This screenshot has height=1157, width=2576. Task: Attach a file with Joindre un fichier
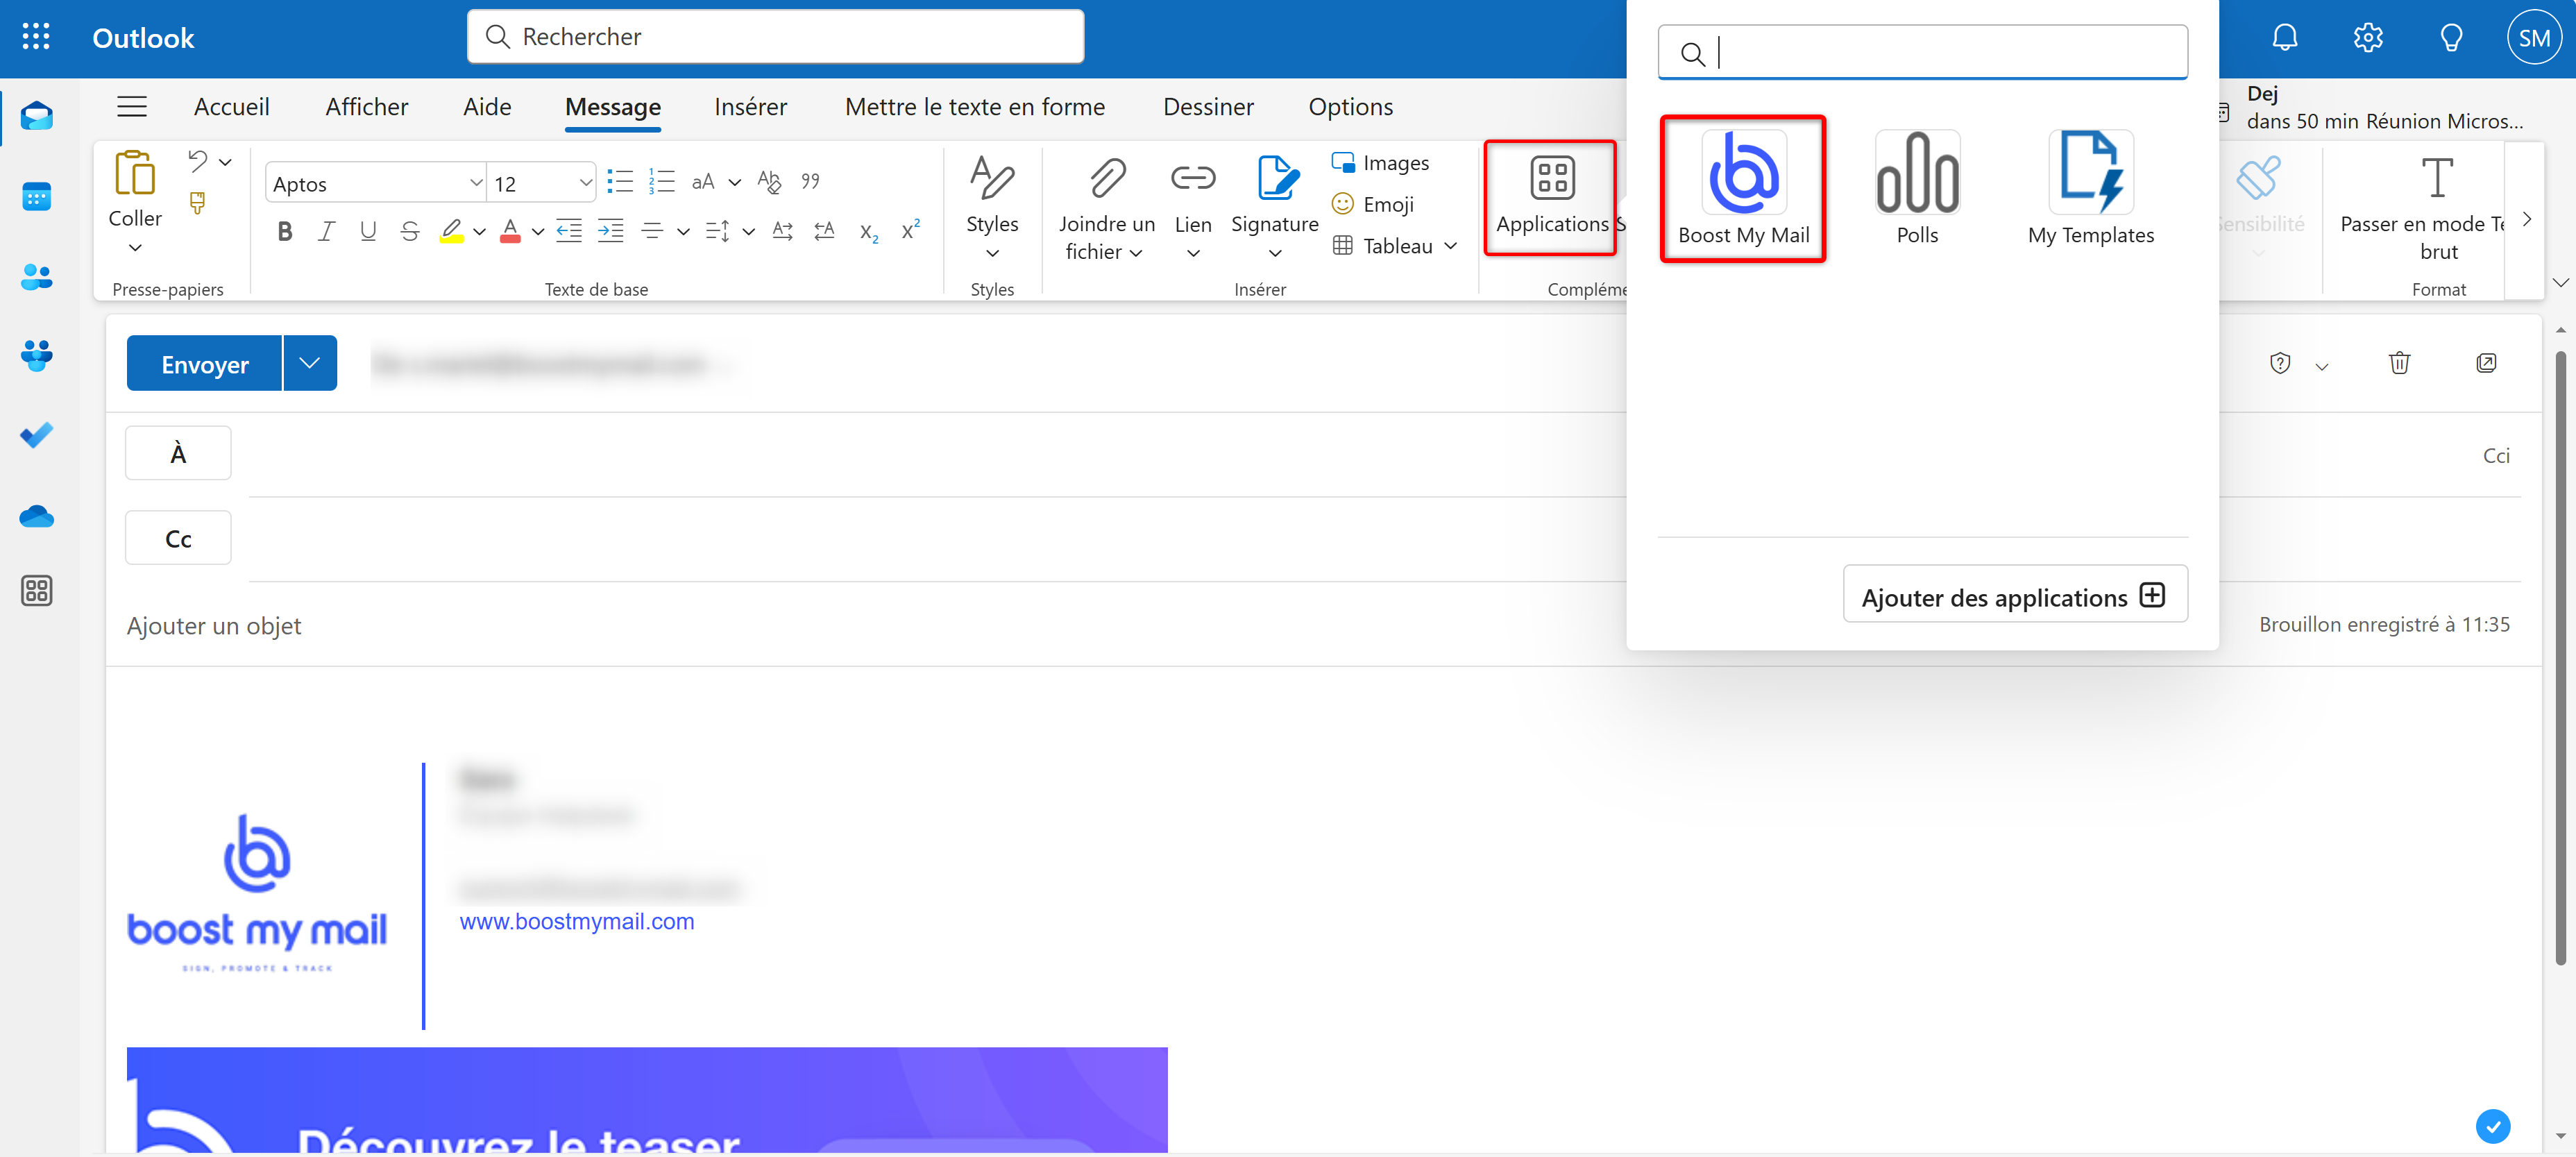click(1105, 205)
